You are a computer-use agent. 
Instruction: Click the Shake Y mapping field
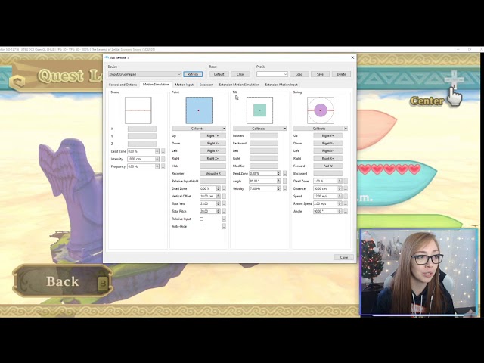pos(142,136)
